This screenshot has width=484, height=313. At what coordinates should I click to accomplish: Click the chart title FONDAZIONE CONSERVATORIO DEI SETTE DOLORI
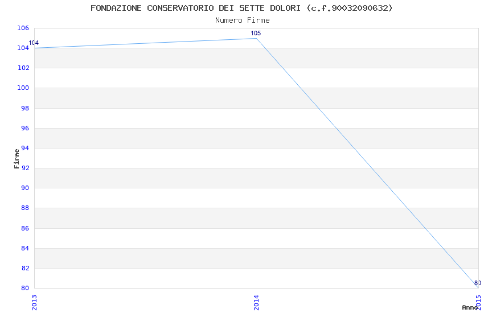click(x=241, y=8)
